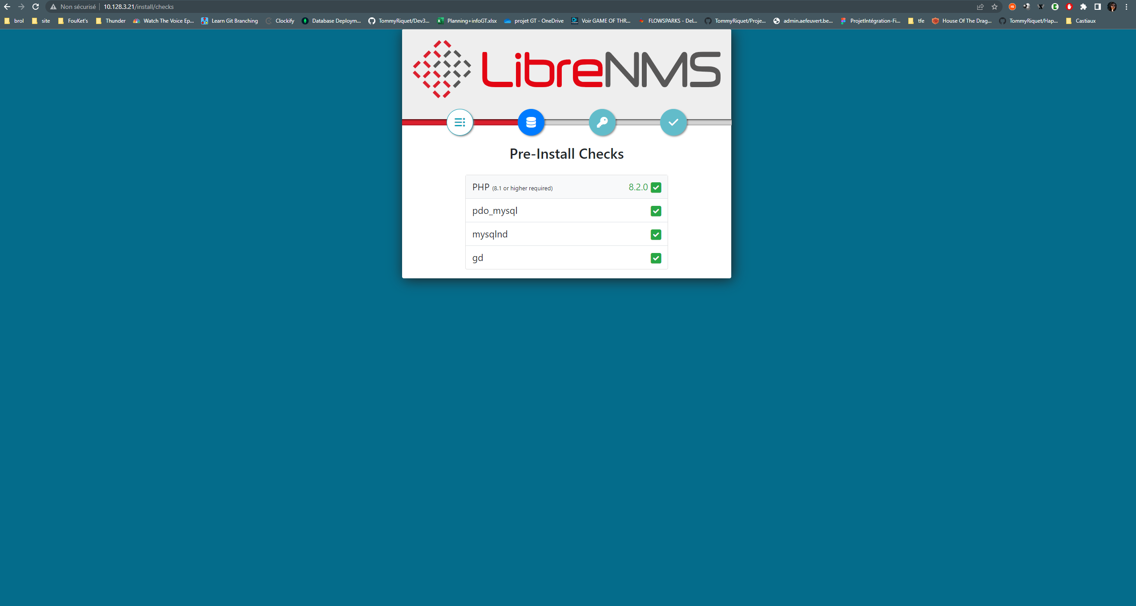The height and width of the screenshot is (606, 1136).
Task: Jump to the final checkmark step icon
Action: pos(673,122)
